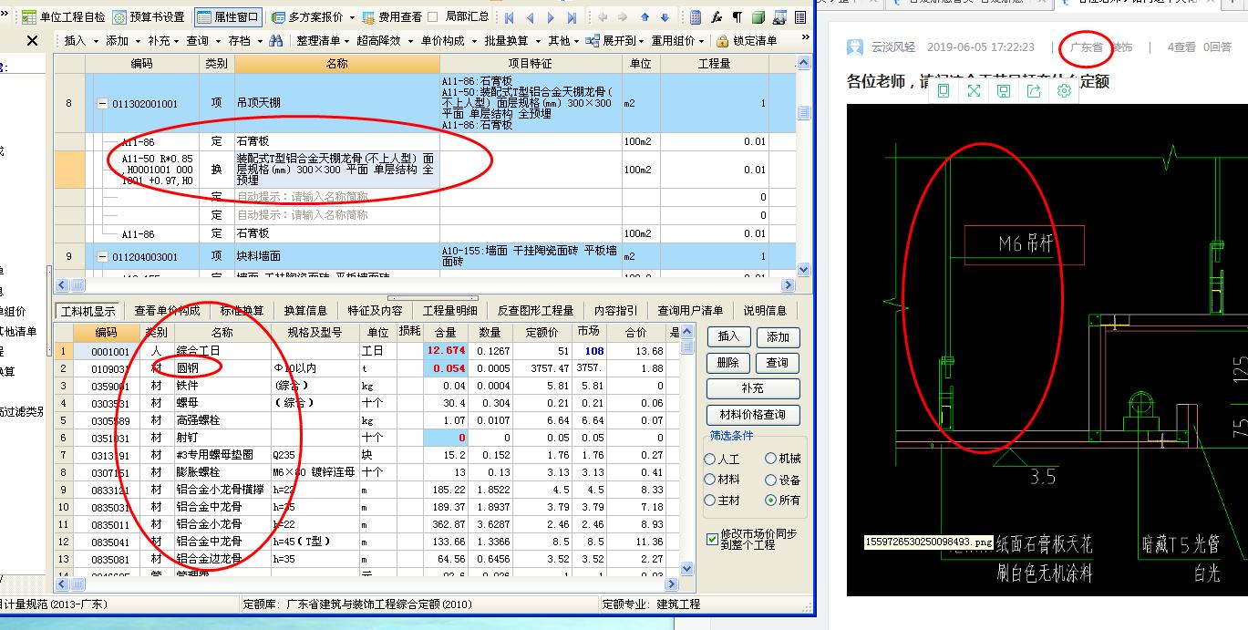Select the 机械 filter radio button
Image resolution: width=1248 pixels, height=630 pixels.
(771, 460)
